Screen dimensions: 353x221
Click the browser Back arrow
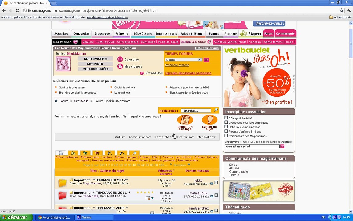point(4,10)
